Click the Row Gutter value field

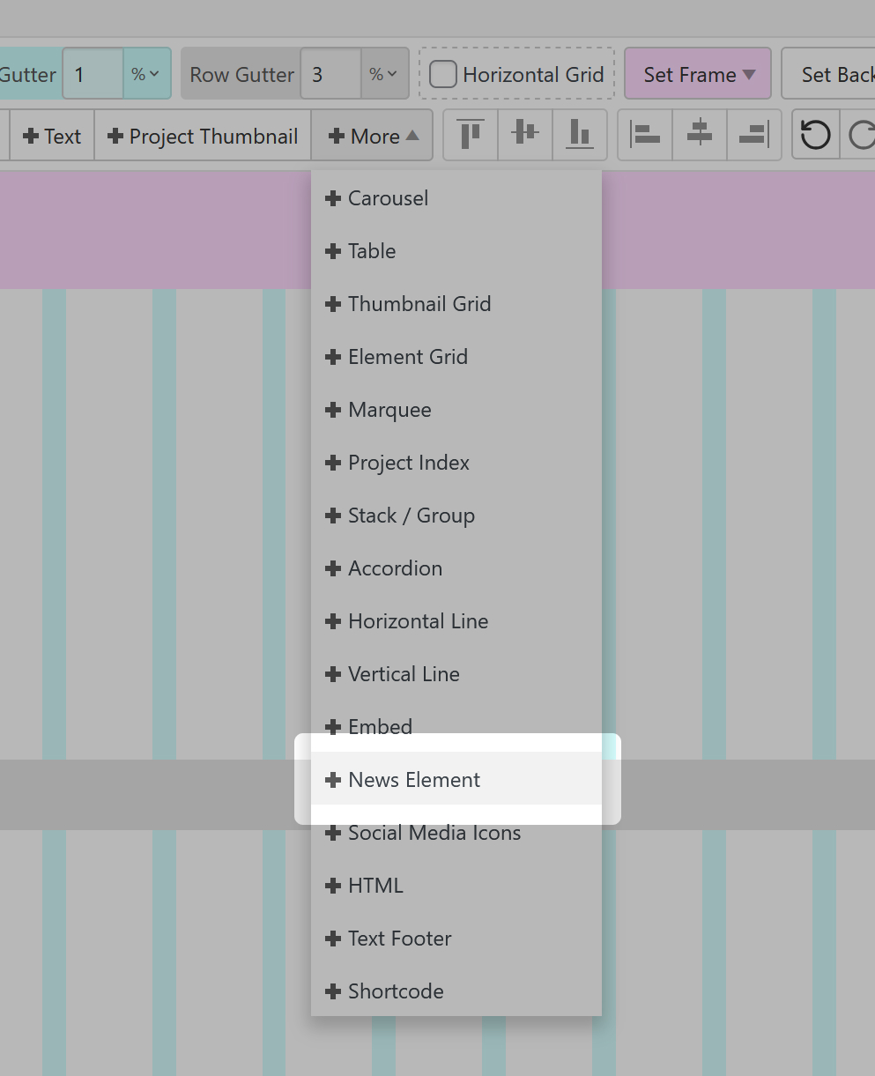330,75
